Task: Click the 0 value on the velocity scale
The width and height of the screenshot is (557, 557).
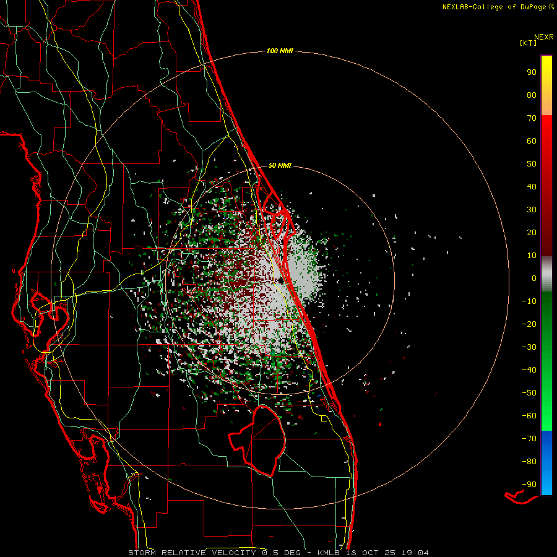Action: click(x=534, y=278)
